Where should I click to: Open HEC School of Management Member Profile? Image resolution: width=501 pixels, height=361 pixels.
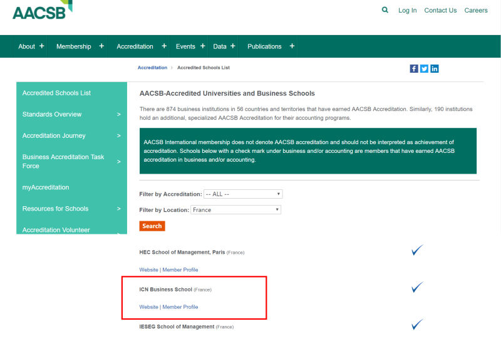pos(180,269)
